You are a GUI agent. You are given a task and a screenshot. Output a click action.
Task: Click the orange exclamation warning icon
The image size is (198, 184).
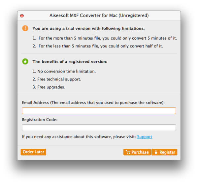[25, 28]
